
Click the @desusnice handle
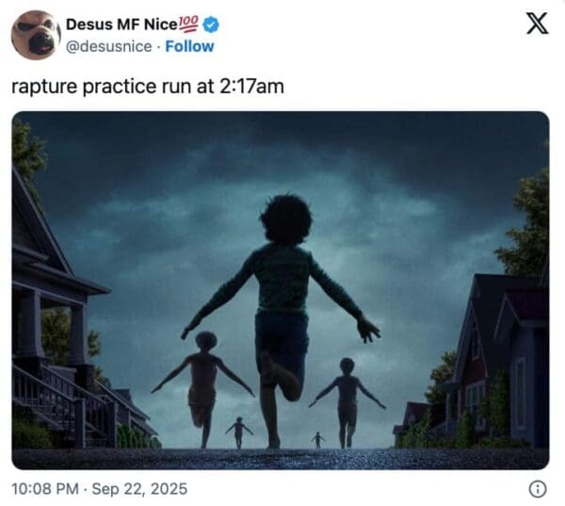tap(109, 46)
